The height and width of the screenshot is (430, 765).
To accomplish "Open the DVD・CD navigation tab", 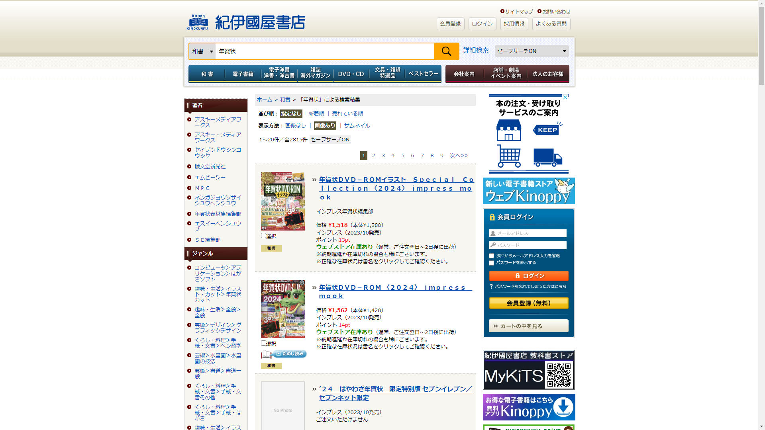I will pos(351,74).
